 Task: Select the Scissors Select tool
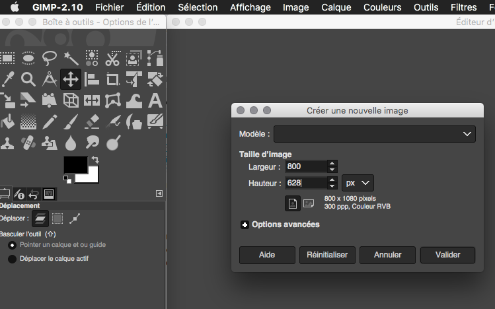pyautogui.click(x=113, y=58)
